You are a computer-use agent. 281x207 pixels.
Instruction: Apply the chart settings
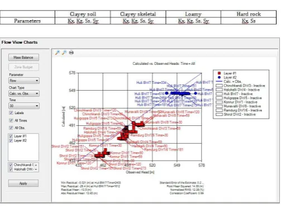(x=23, y=184)
